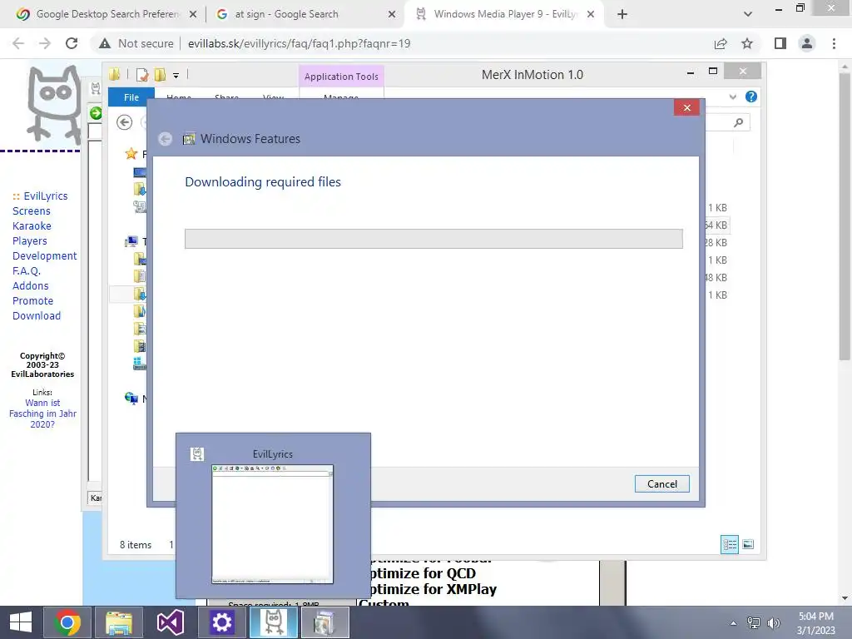Open the Chrome three-dot menu
This screenshot has height=639, width=852.
coord(834,43)
